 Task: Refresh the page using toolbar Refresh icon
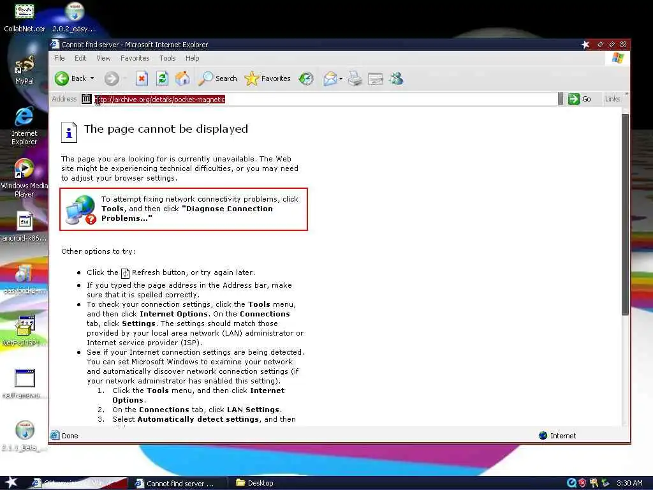pyautogui.click(x=162, y=78)
